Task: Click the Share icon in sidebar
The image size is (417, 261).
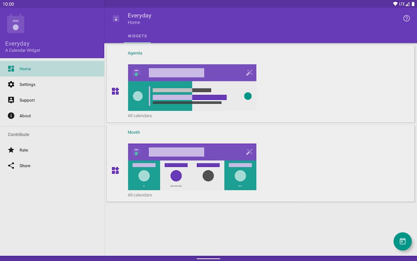Action: [11, 166]
